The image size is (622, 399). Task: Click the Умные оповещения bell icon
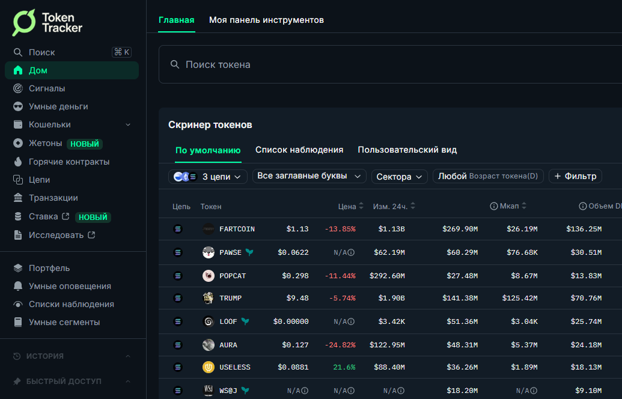click(18, 286)
